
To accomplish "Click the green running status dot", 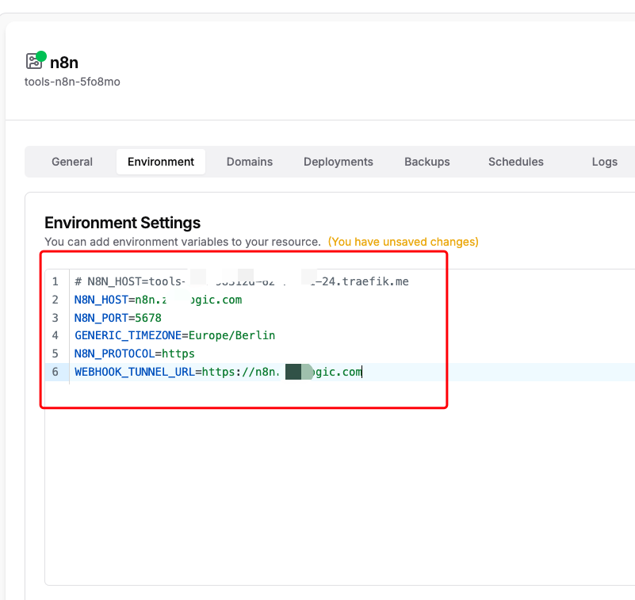I will [x=41, y=56].
